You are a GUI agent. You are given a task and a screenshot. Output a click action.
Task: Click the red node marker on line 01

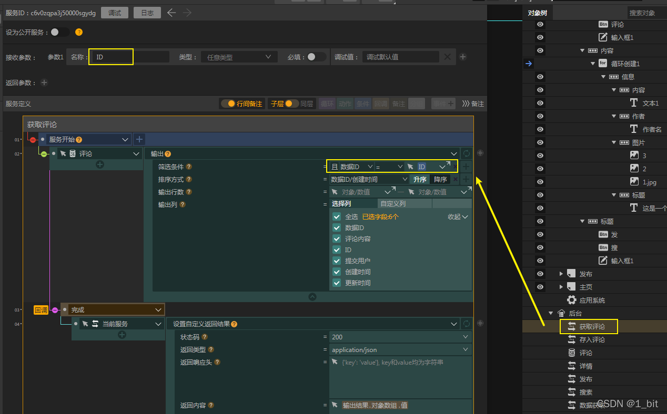pyautogui.click(x=33, y=140)
